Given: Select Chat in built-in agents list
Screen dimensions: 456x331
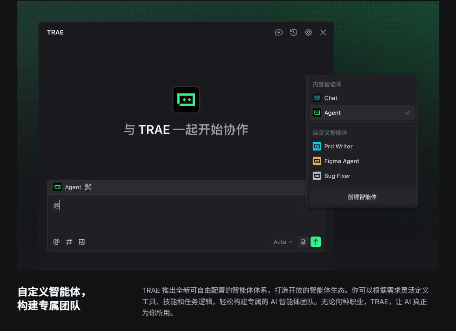Looking at the screenshot, I should pyautogui.click(x=362, y=98).
